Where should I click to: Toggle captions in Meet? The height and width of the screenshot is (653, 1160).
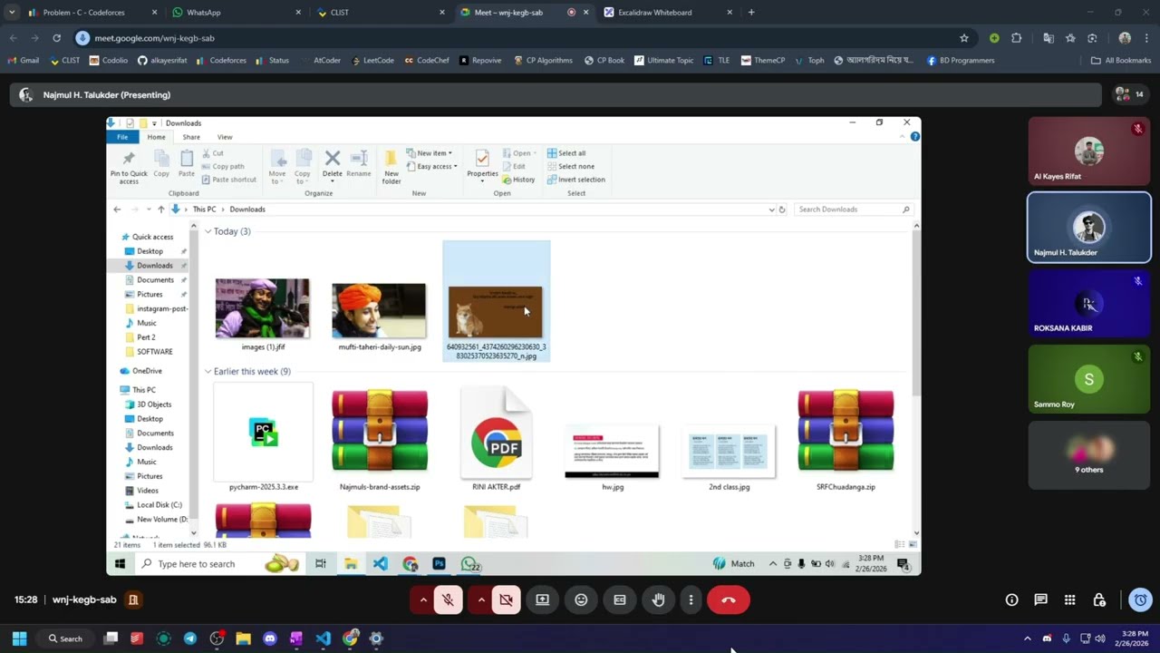tap(620, 599)
